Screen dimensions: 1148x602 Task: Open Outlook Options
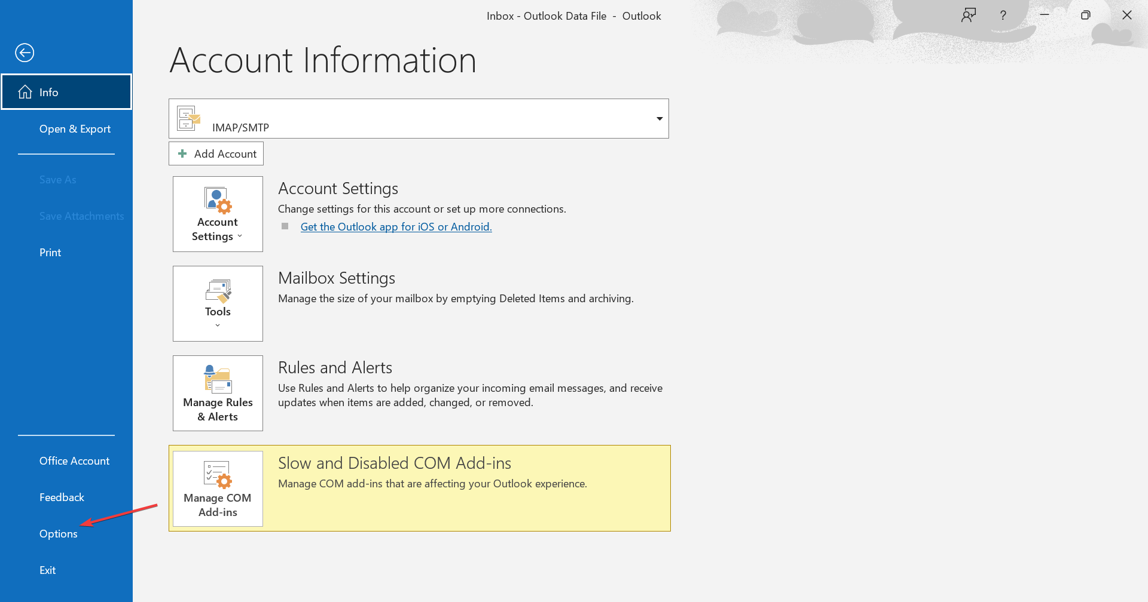click(x=58, y=533)
